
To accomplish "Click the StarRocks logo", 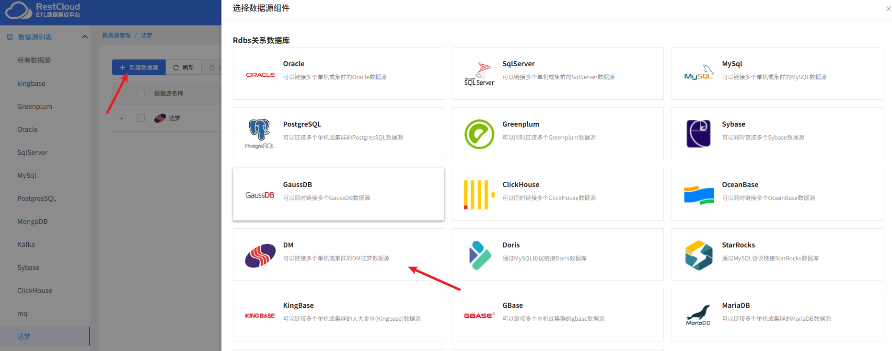I will pyautogui.click(x=699, y=255).
